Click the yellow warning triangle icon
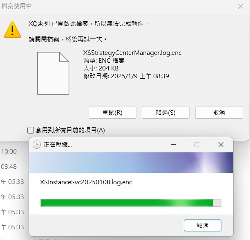 coord(12,30)
